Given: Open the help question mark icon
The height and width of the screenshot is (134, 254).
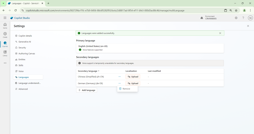Looking at the screenshot, I should [x=243, y=18].
